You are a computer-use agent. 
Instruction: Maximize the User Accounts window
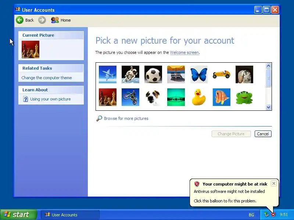click(x=266, y=10)
